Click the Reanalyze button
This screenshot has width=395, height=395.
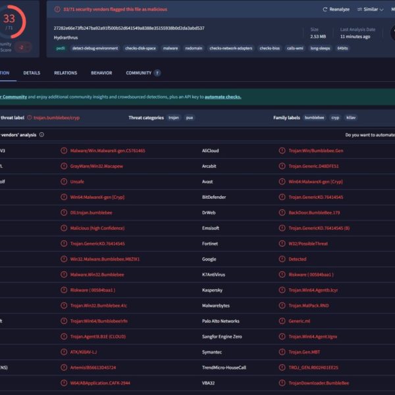point(336,9)
